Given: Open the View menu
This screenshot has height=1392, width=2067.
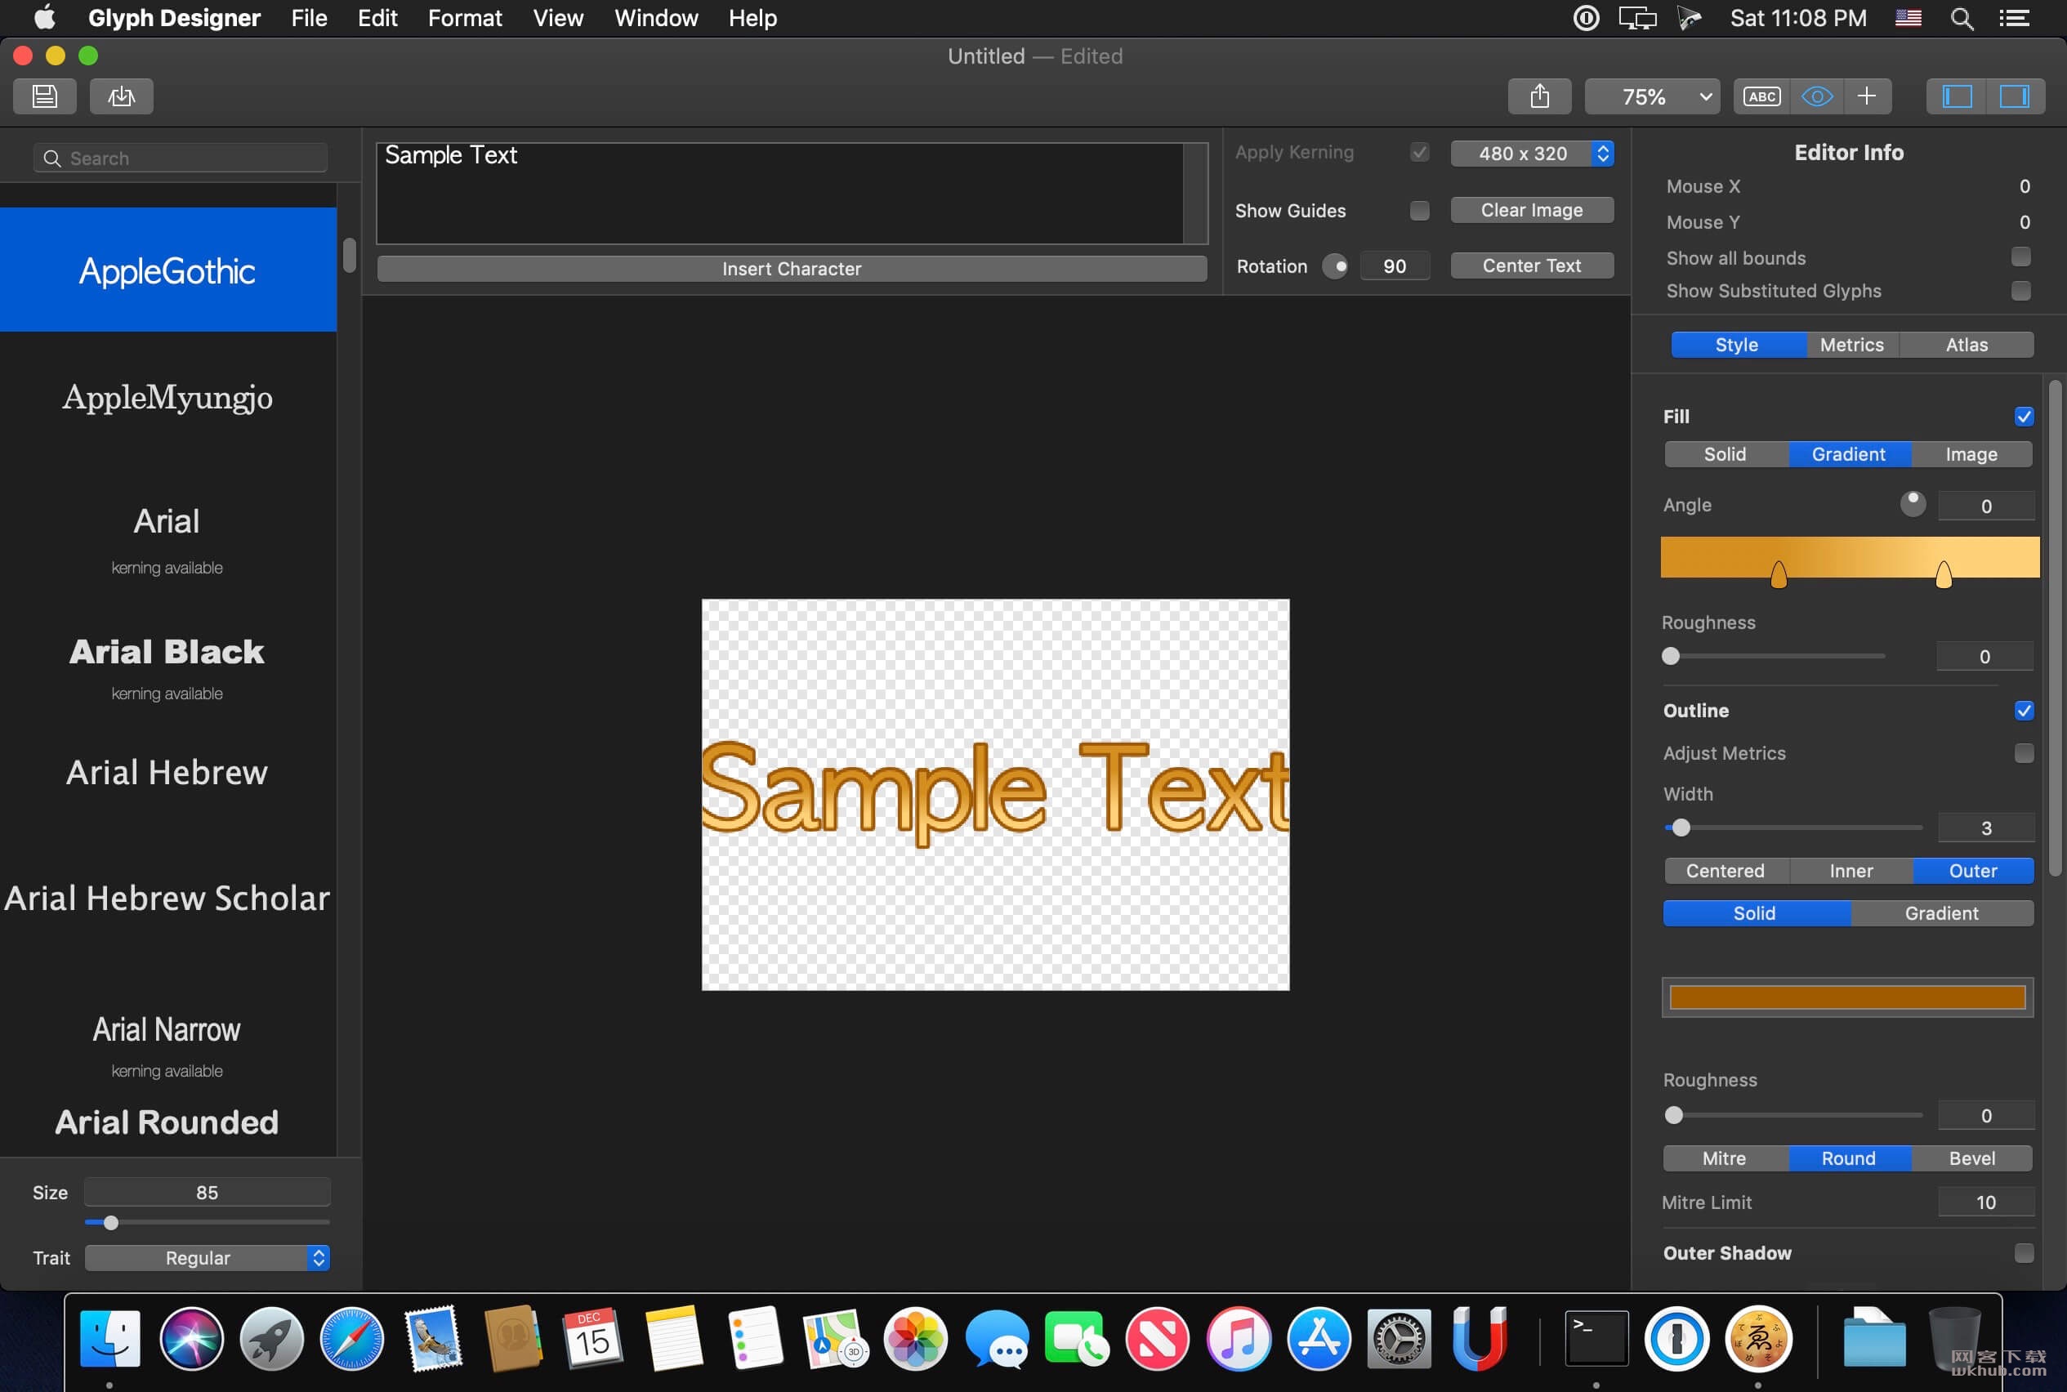Looking at the screenshot, I should point(557,19).
